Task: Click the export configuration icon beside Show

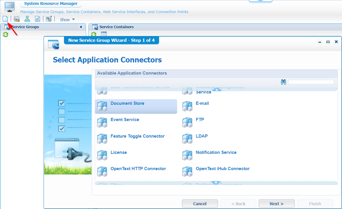Action: 49,19
